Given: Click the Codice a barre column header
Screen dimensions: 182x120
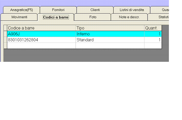Looking at the screenshot, I should [41, 28].
